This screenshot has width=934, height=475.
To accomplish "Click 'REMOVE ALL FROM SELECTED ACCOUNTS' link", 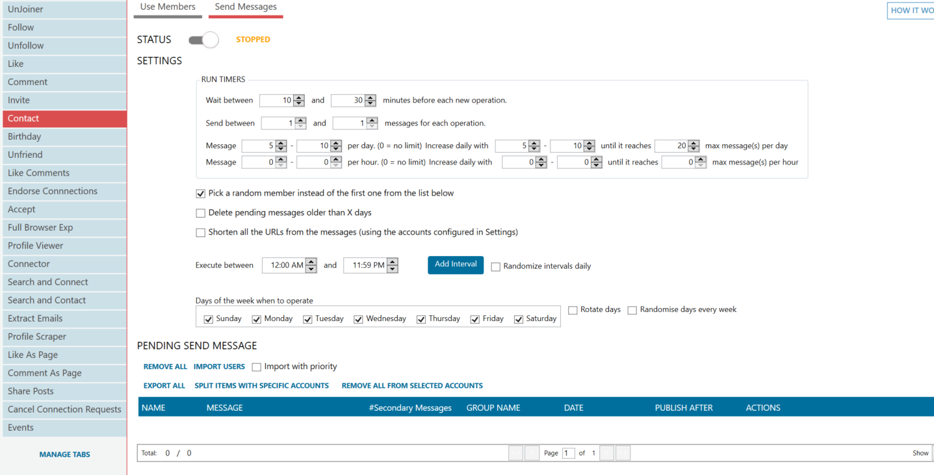I will coord(412,386).
